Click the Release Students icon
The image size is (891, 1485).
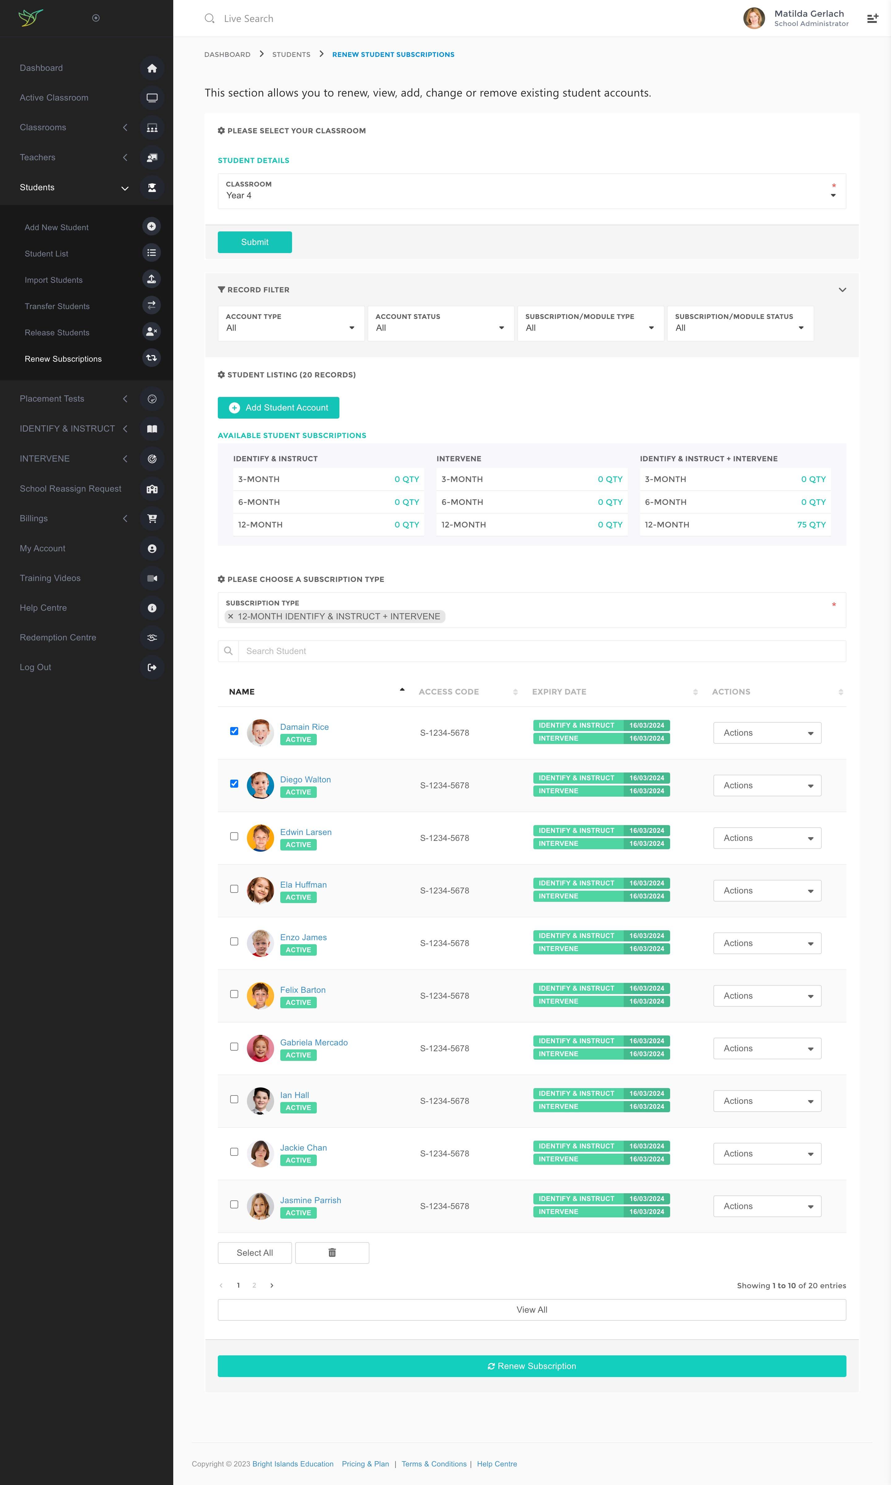(x=151, y=331)
